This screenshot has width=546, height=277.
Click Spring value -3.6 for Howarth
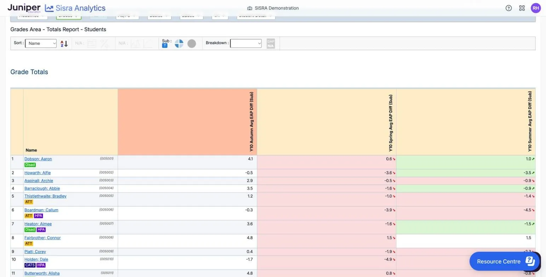388,173
